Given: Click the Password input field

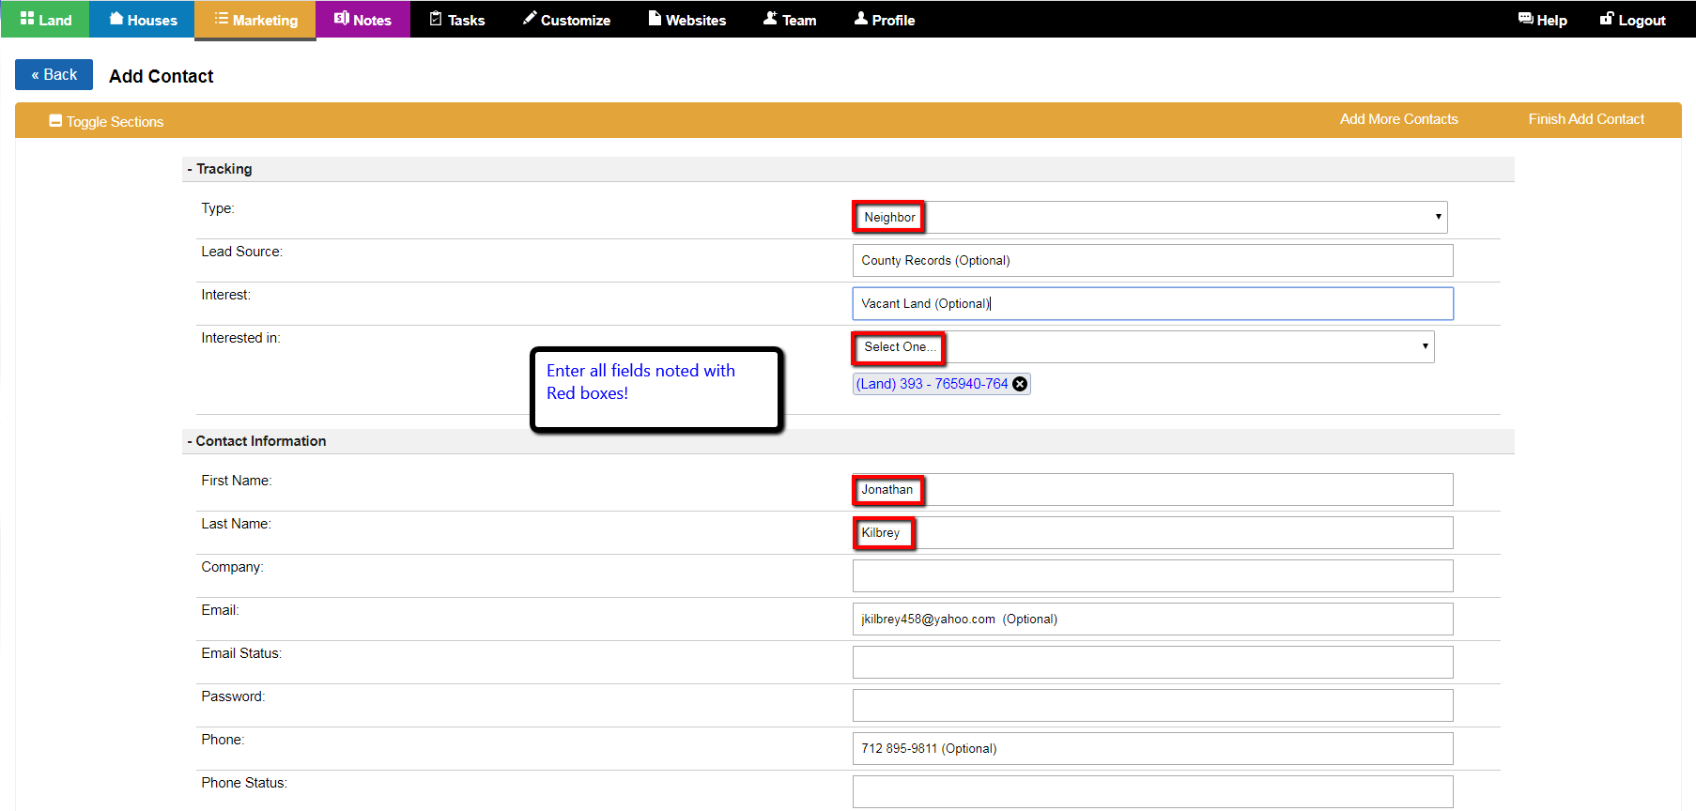Looking at the screenshot, I should [x=1152, y=705].
